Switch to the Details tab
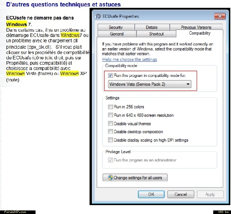Viewport: 231px width, 214px height. click(152, 27)
